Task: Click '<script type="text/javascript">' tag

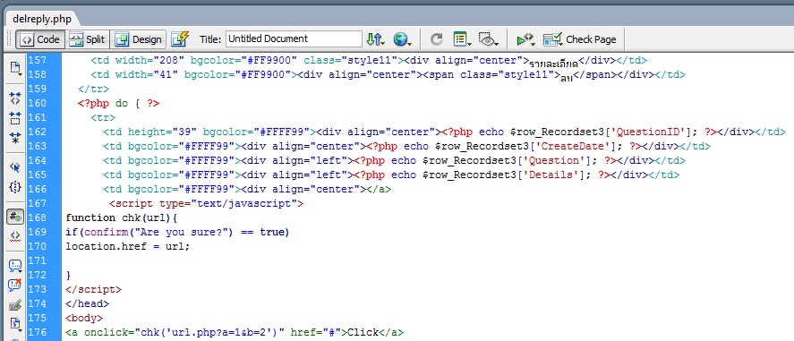Action: [x=206, y=203]
